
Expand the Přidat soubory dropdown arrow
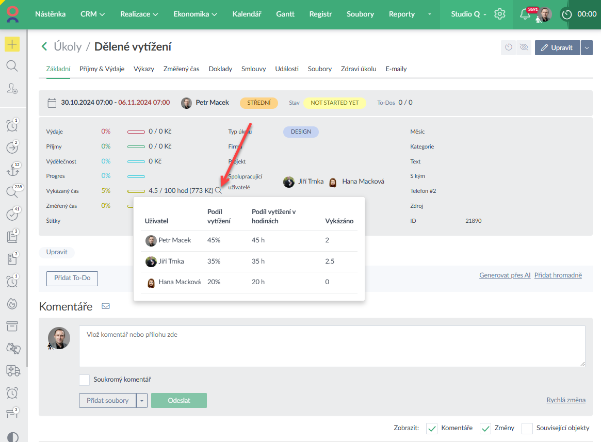tap(142, 401)
